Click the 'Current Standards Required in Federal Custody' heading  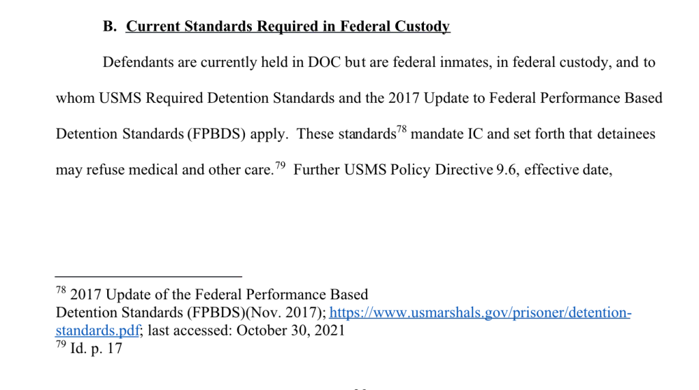click(x=288, y=27)
